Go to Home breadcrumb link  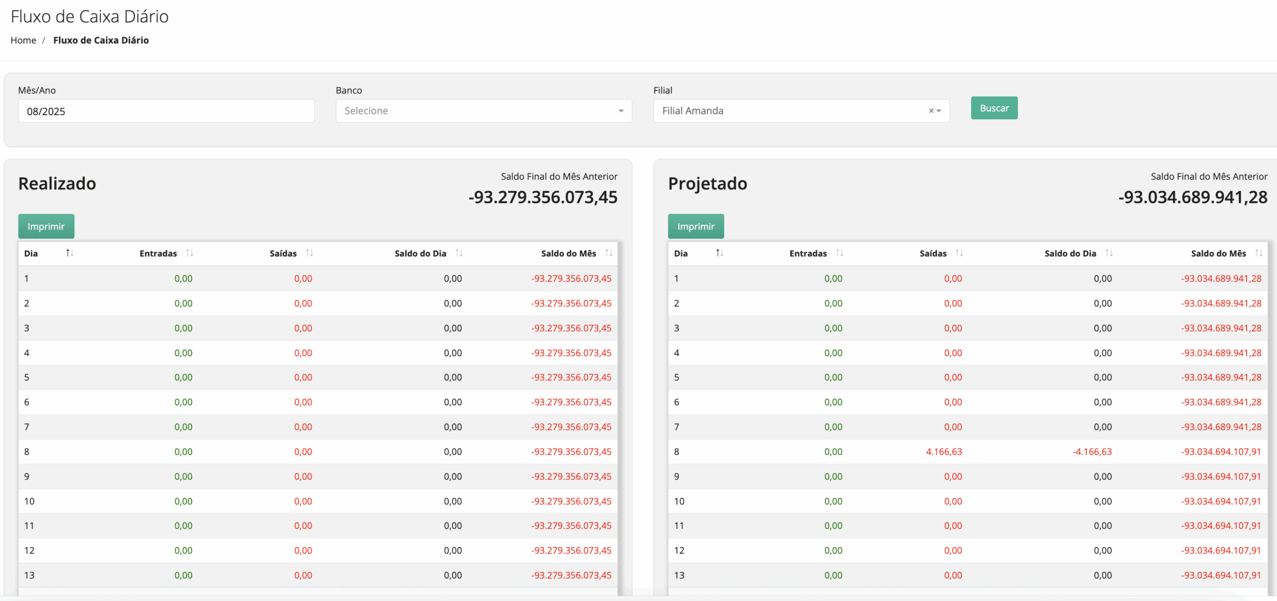(23, 40)
